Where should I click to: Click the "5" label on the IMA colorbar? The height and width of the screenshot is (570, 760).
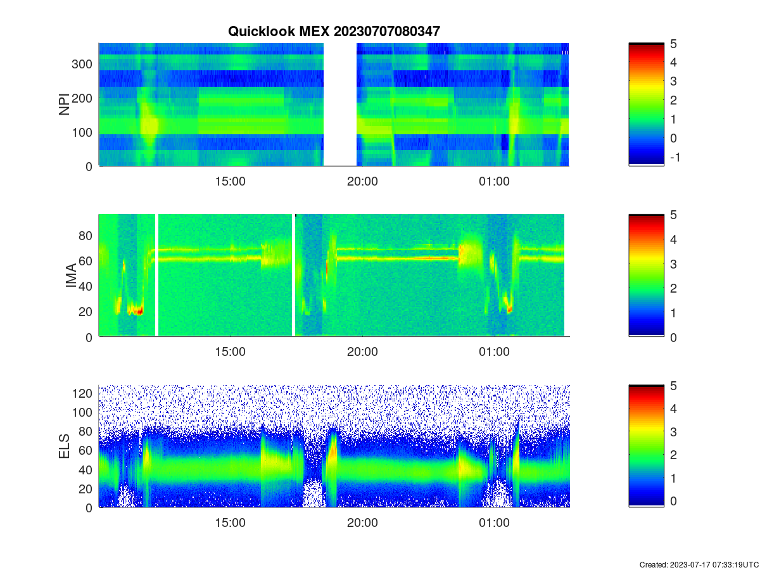(673, 215)
